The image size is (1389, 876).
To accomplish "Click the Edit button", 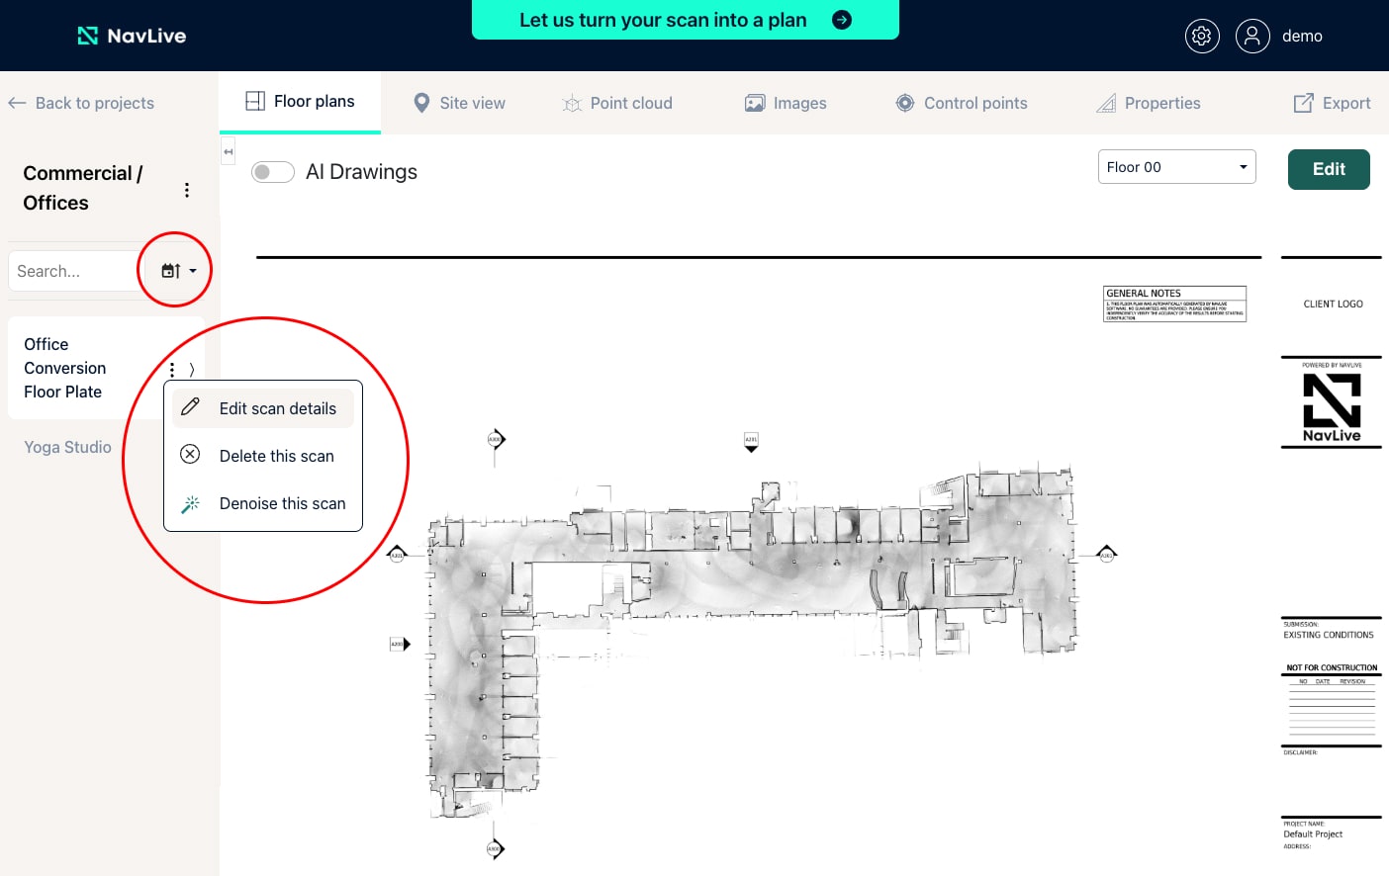I will 1329,169.
